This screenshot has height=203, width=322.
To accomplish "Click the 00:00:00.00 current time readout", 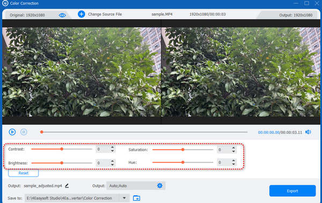I will 269,132.
